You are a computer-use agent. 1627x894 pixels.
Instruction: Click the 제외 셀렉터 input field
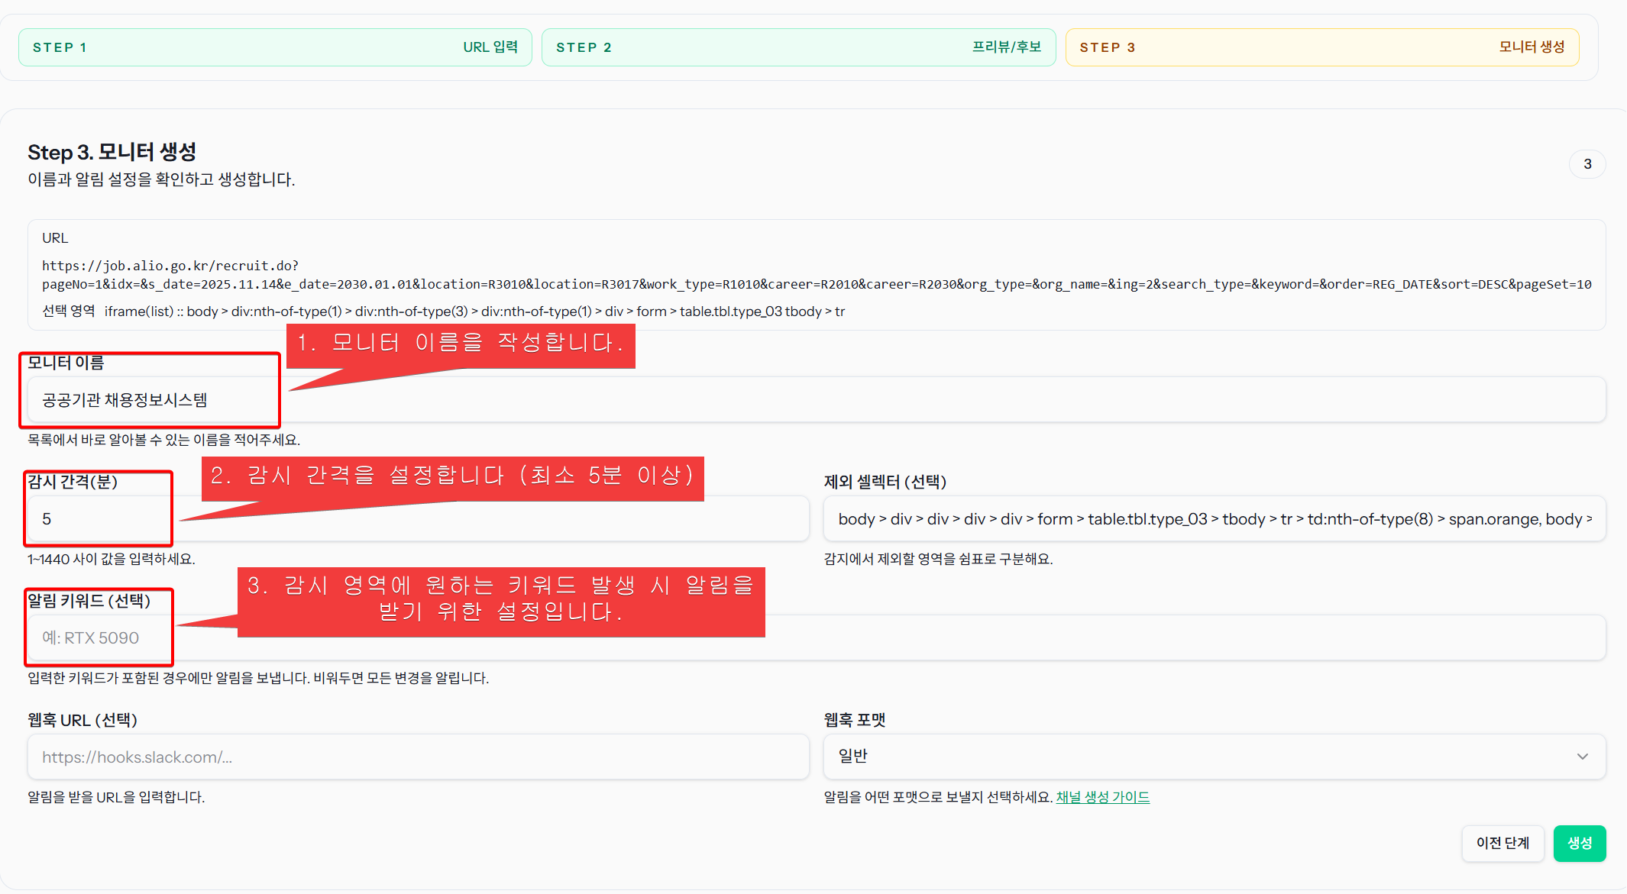pos(1213,519)
